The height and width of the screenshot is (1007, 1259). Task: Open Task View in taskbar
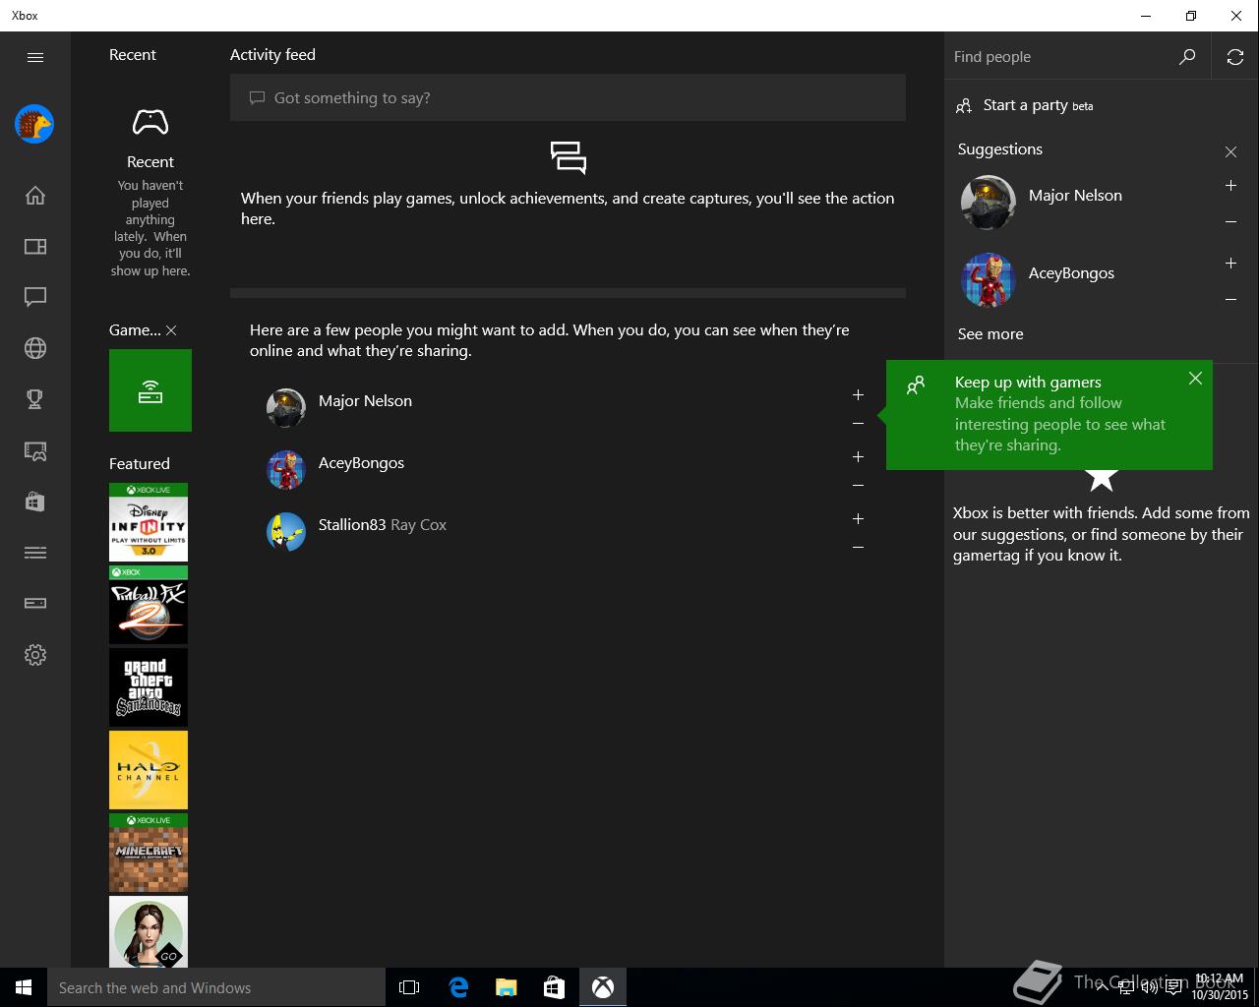pos(409,987)
